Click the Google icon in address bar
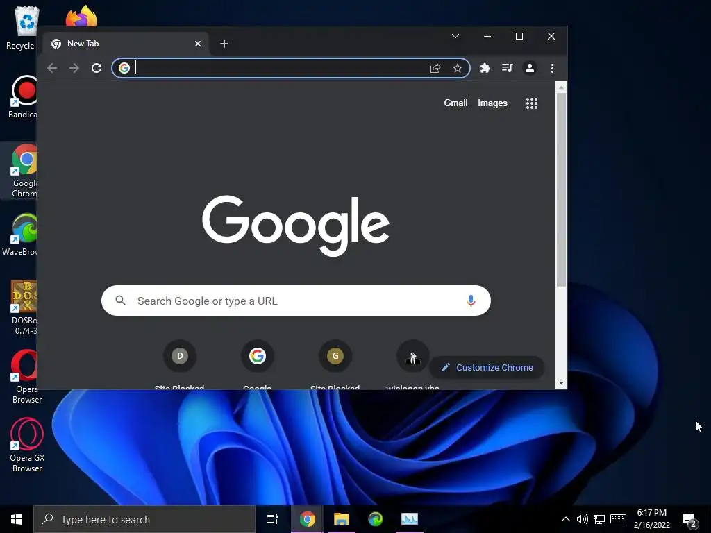711x533 pixels. tap(124, 68)
